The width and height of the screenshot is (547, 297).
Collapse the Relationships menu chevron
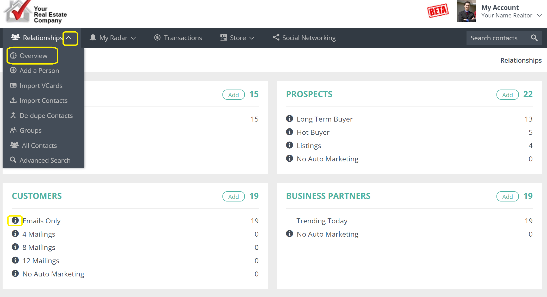click(x=69, y=38)
